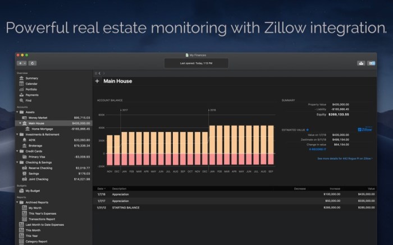
Task: Select the Primary Visa account
Action: [x=36, y=157]
